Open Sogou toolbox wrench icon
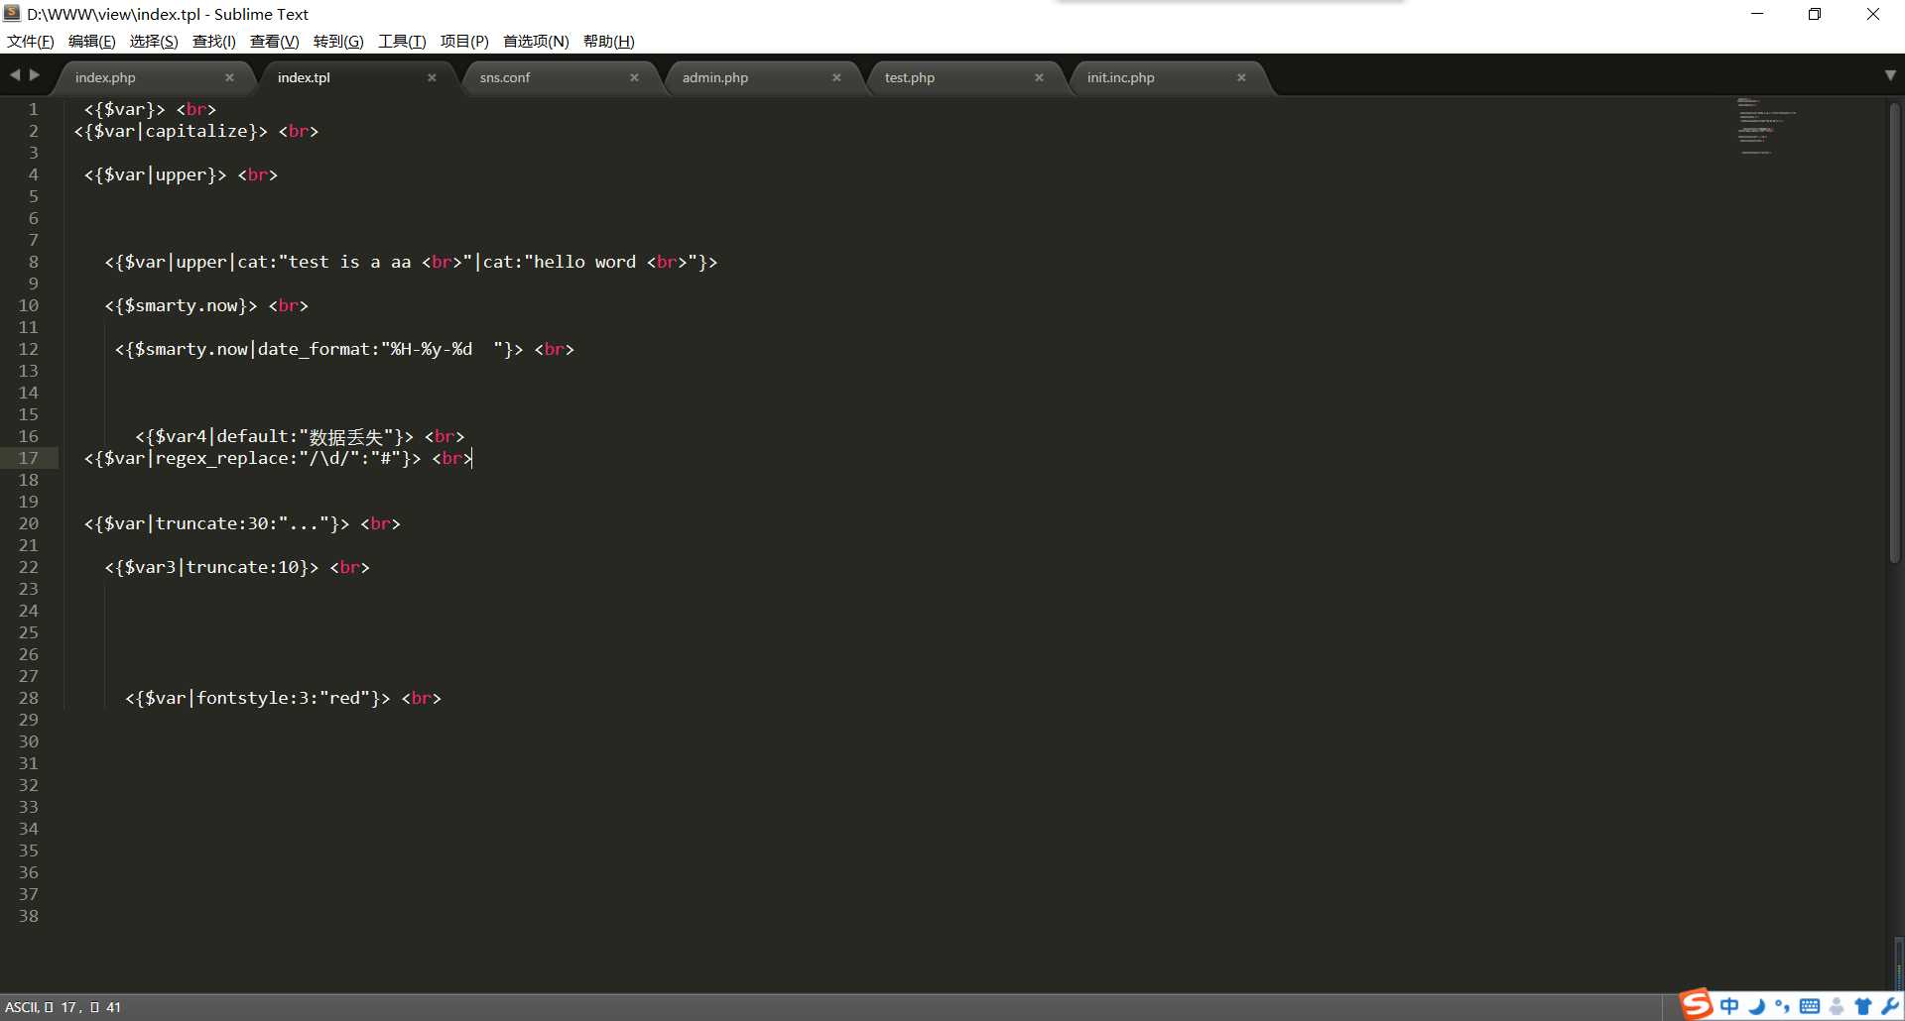 coord(1889,1006)
